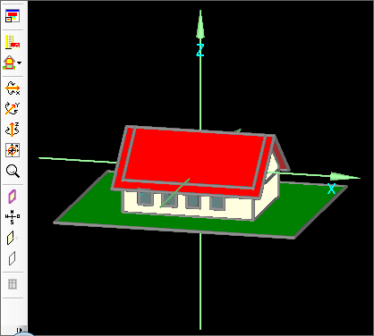
Task: Activate the magnifying glass zoom tool
Action: (13, 171)
